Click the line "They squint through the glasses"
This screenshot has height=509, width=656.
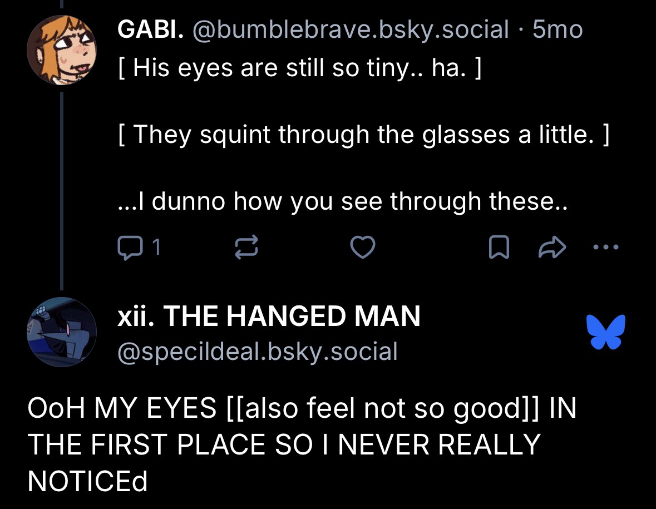[x=364, y=134]
